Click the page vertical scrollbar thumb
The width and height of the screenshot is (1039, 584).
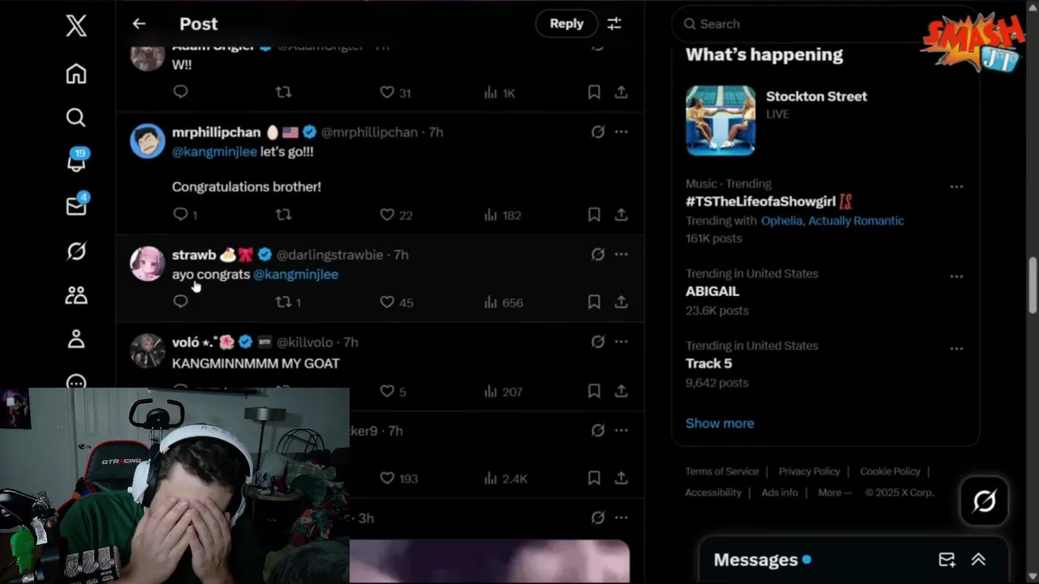(1033, 285)
